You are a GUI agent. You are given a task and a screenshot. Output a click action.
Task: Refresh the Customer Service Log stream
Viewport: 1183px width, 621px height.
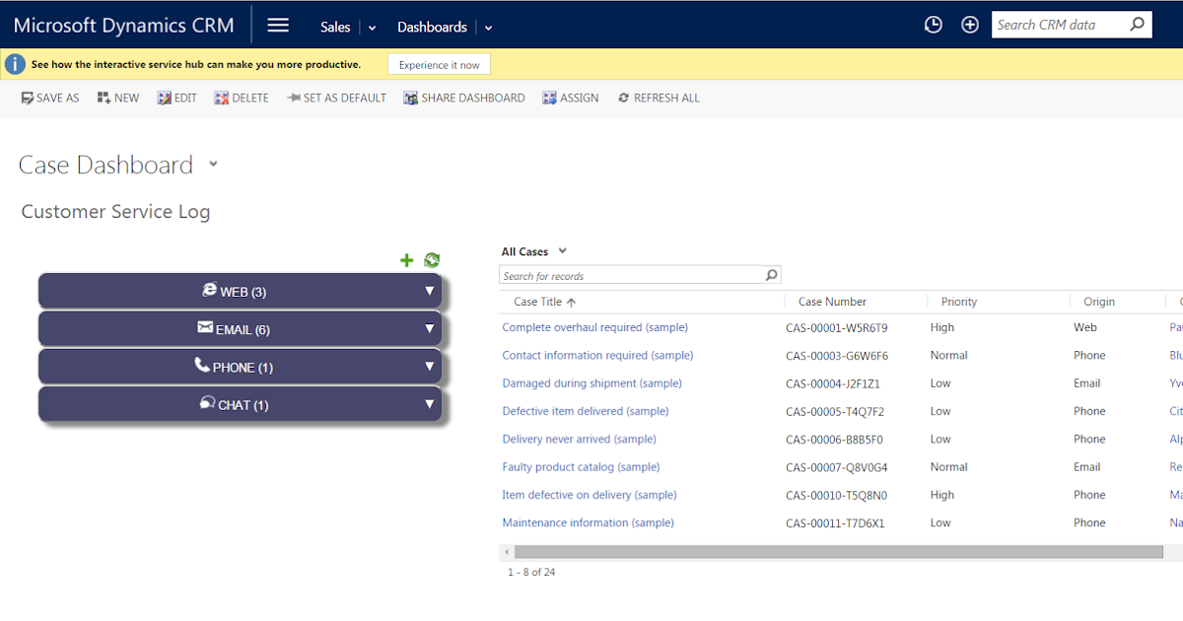coord(431,260)
